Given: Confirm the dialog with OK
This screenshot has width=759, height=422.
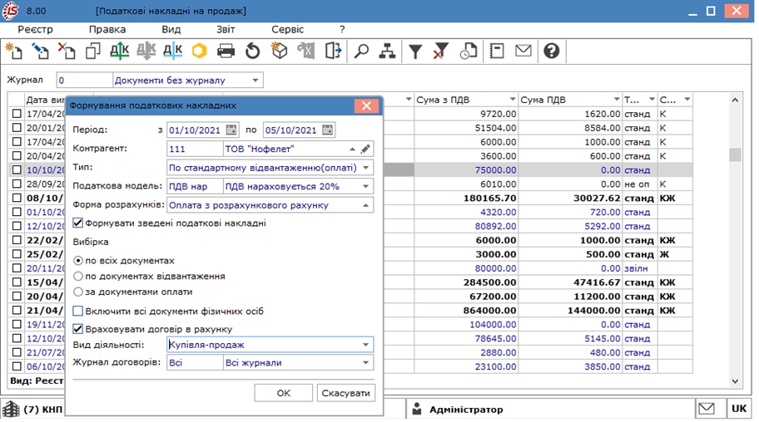Looking at the screenshot, I should [x=283, y=393].
